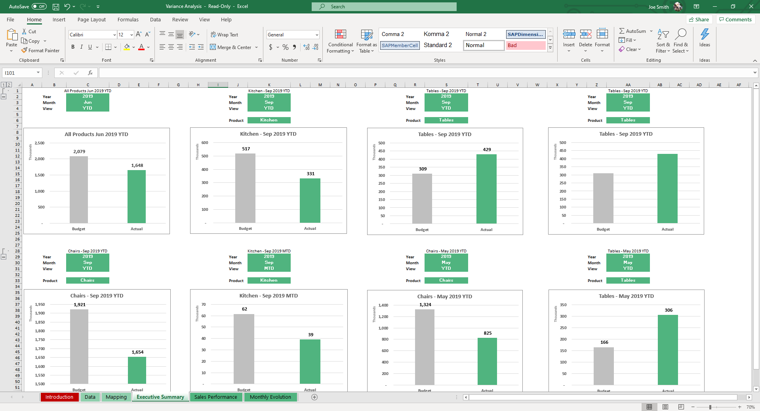The image size is (760, 411).
Task: Toggle Bottom Align
Action: click(180, 35)
